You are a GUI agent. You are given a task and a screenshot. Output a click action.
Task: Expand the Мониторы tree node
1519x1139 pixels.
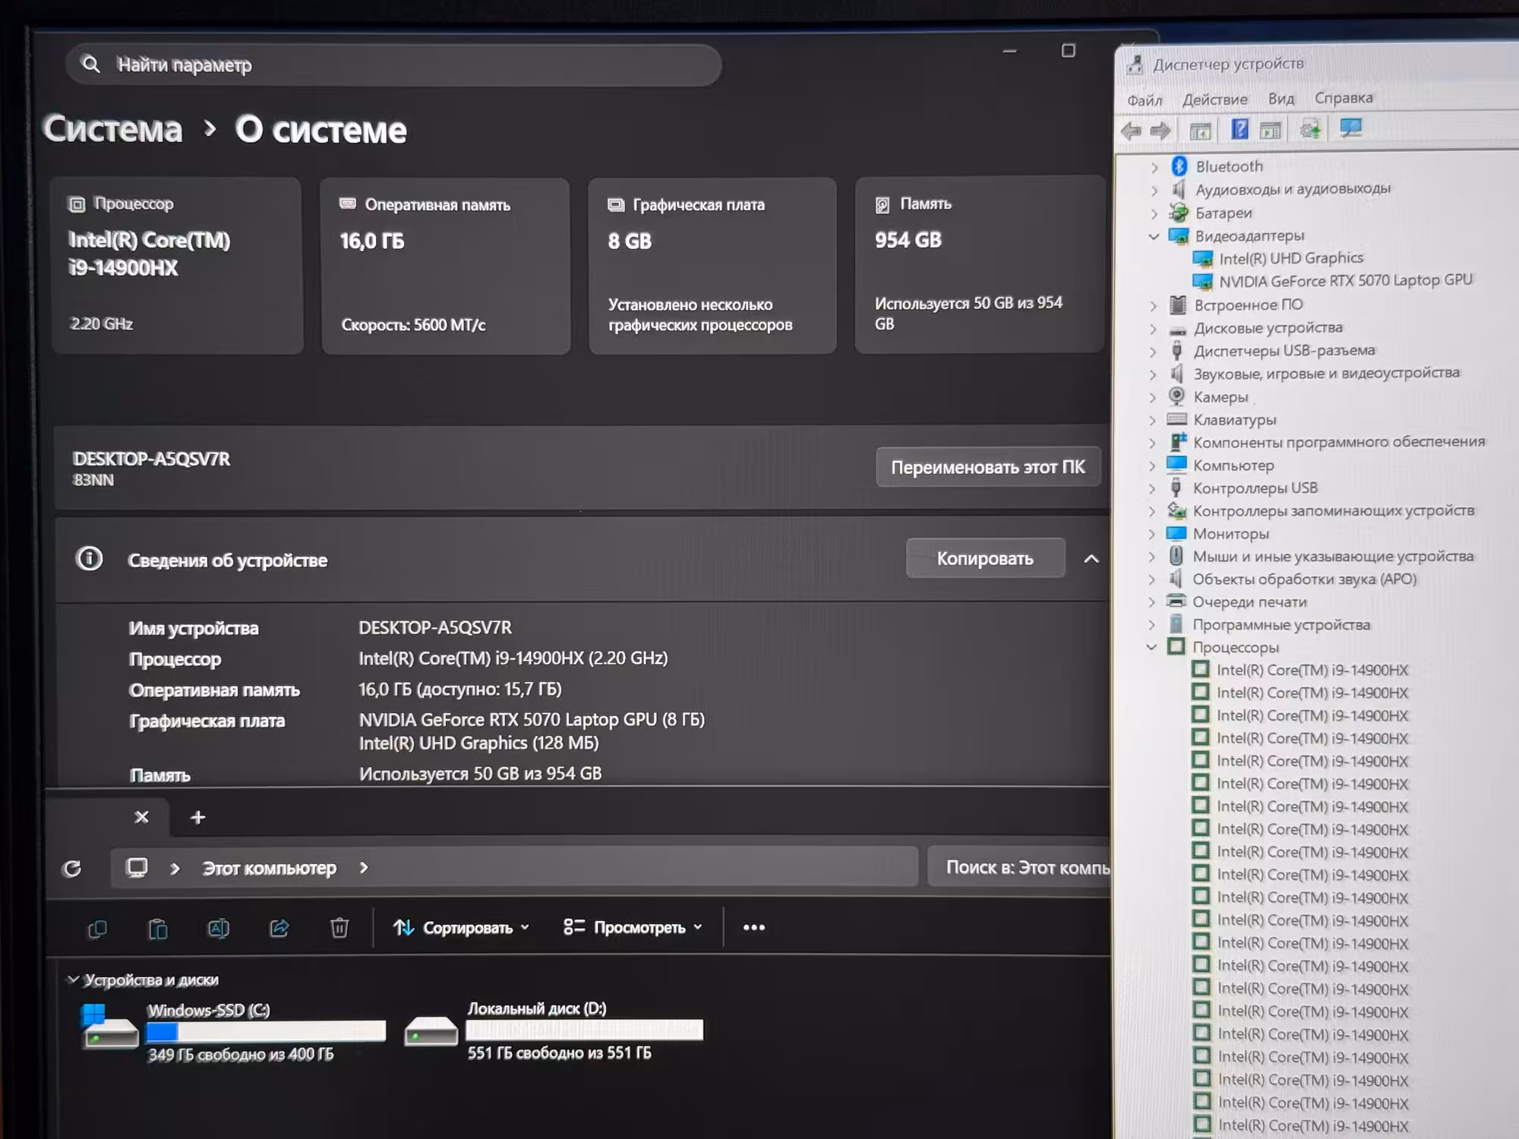(1152, 534)
